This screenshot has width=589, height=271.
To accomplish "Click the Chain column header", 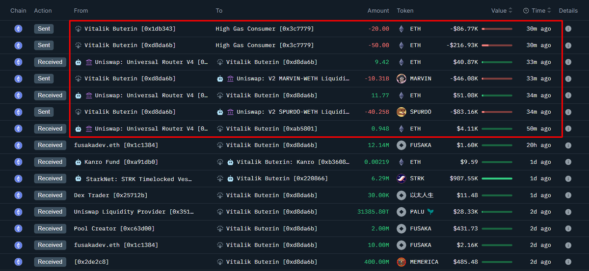I will (18, 10).
